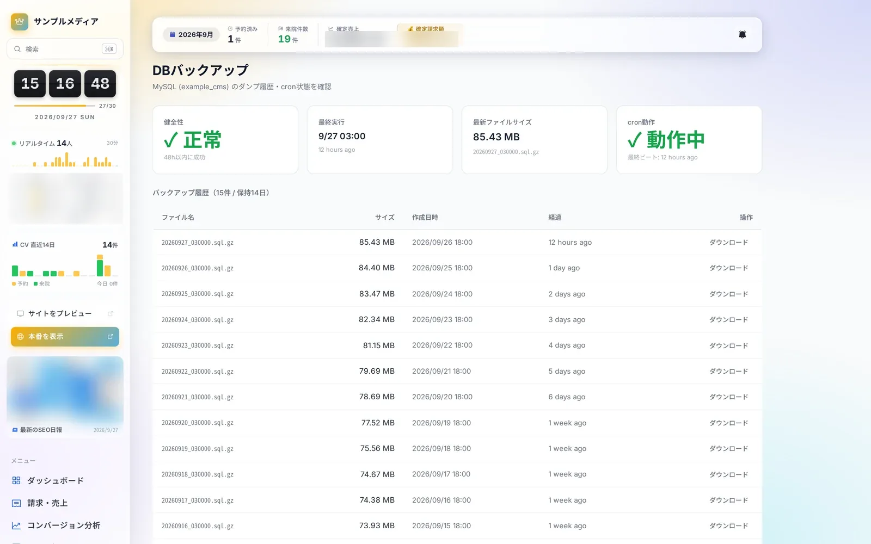Download 20260922_030000.sql.gz backup
This screenshot has width=871, height=544.
[x=728, y=371]
